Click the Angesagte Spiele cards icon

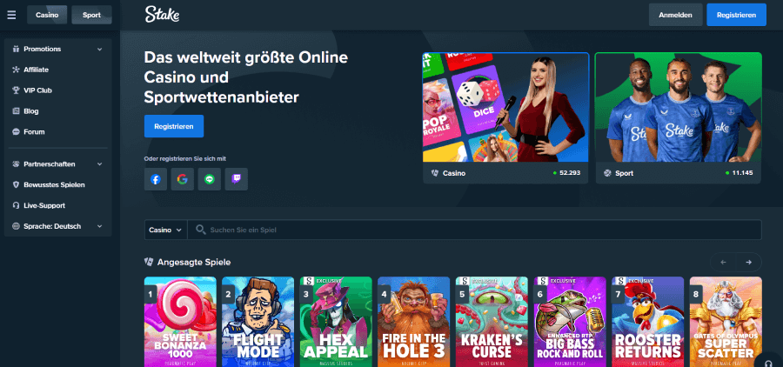coord(148,262)
